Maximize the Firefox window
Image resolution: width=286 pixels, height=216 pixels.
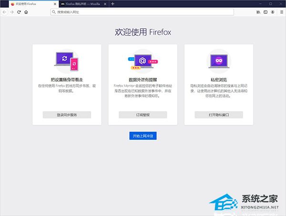point(271,4)
